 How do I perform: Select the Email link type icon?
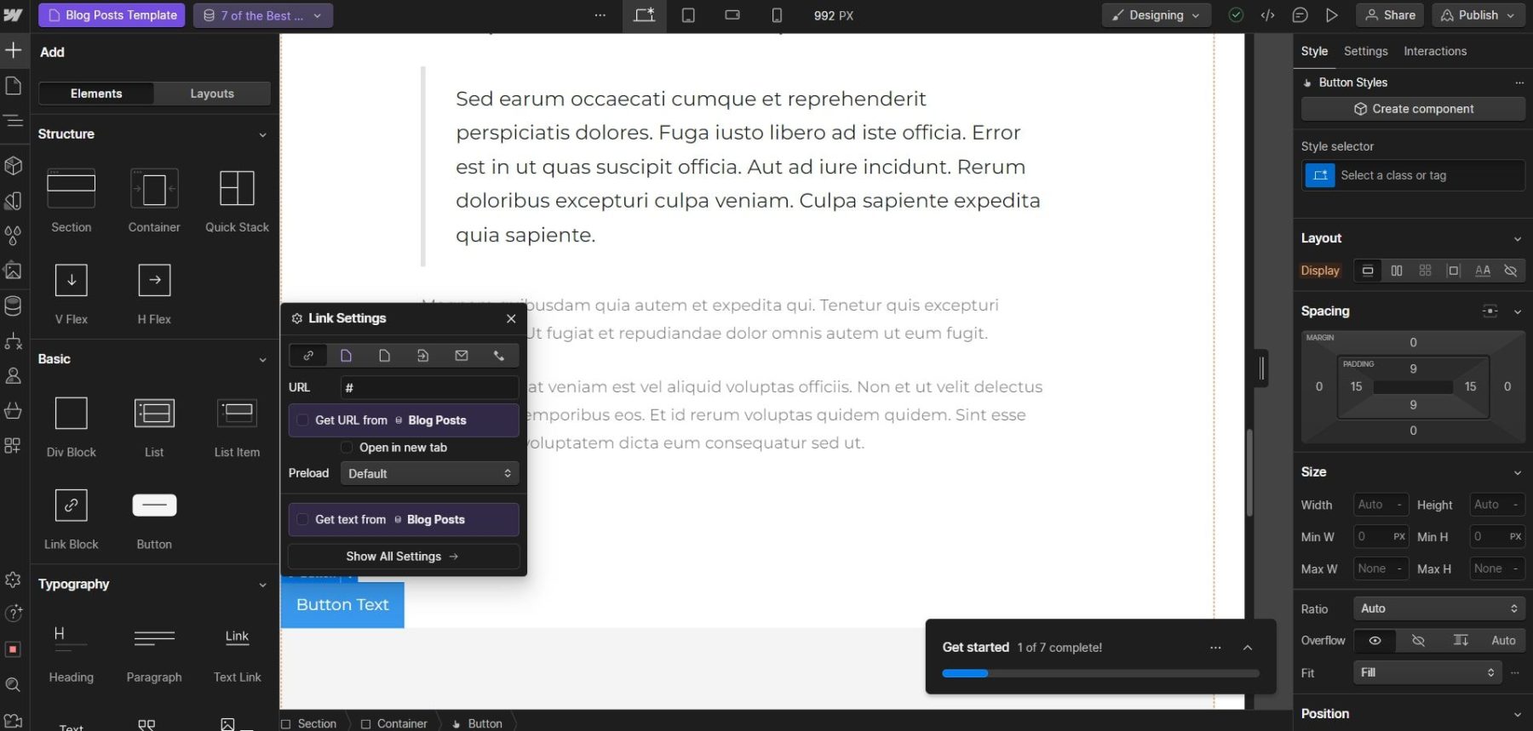pyautogui.click(x=462, y=356)
